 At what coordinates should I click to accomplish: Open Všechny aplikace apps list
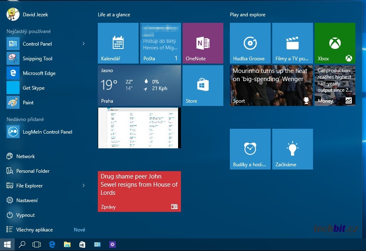tap(34, 230)
